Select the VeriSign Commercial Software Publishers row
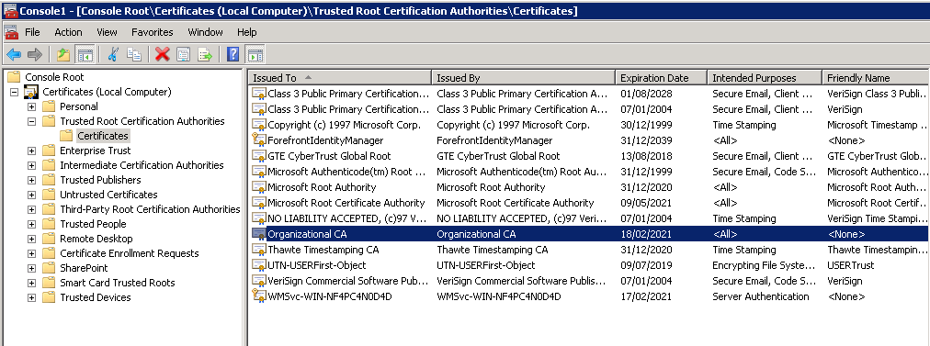Image resolution: width=930 pixels, height=346 pixels. coord(588,281)
